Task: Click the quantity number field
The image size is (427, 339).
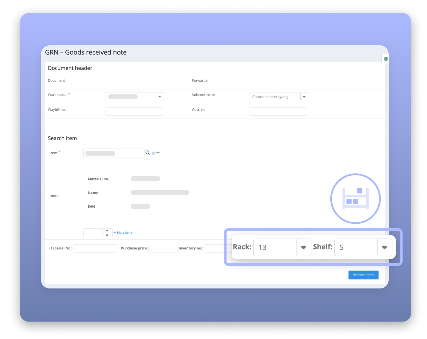Action: coord(93,233)
